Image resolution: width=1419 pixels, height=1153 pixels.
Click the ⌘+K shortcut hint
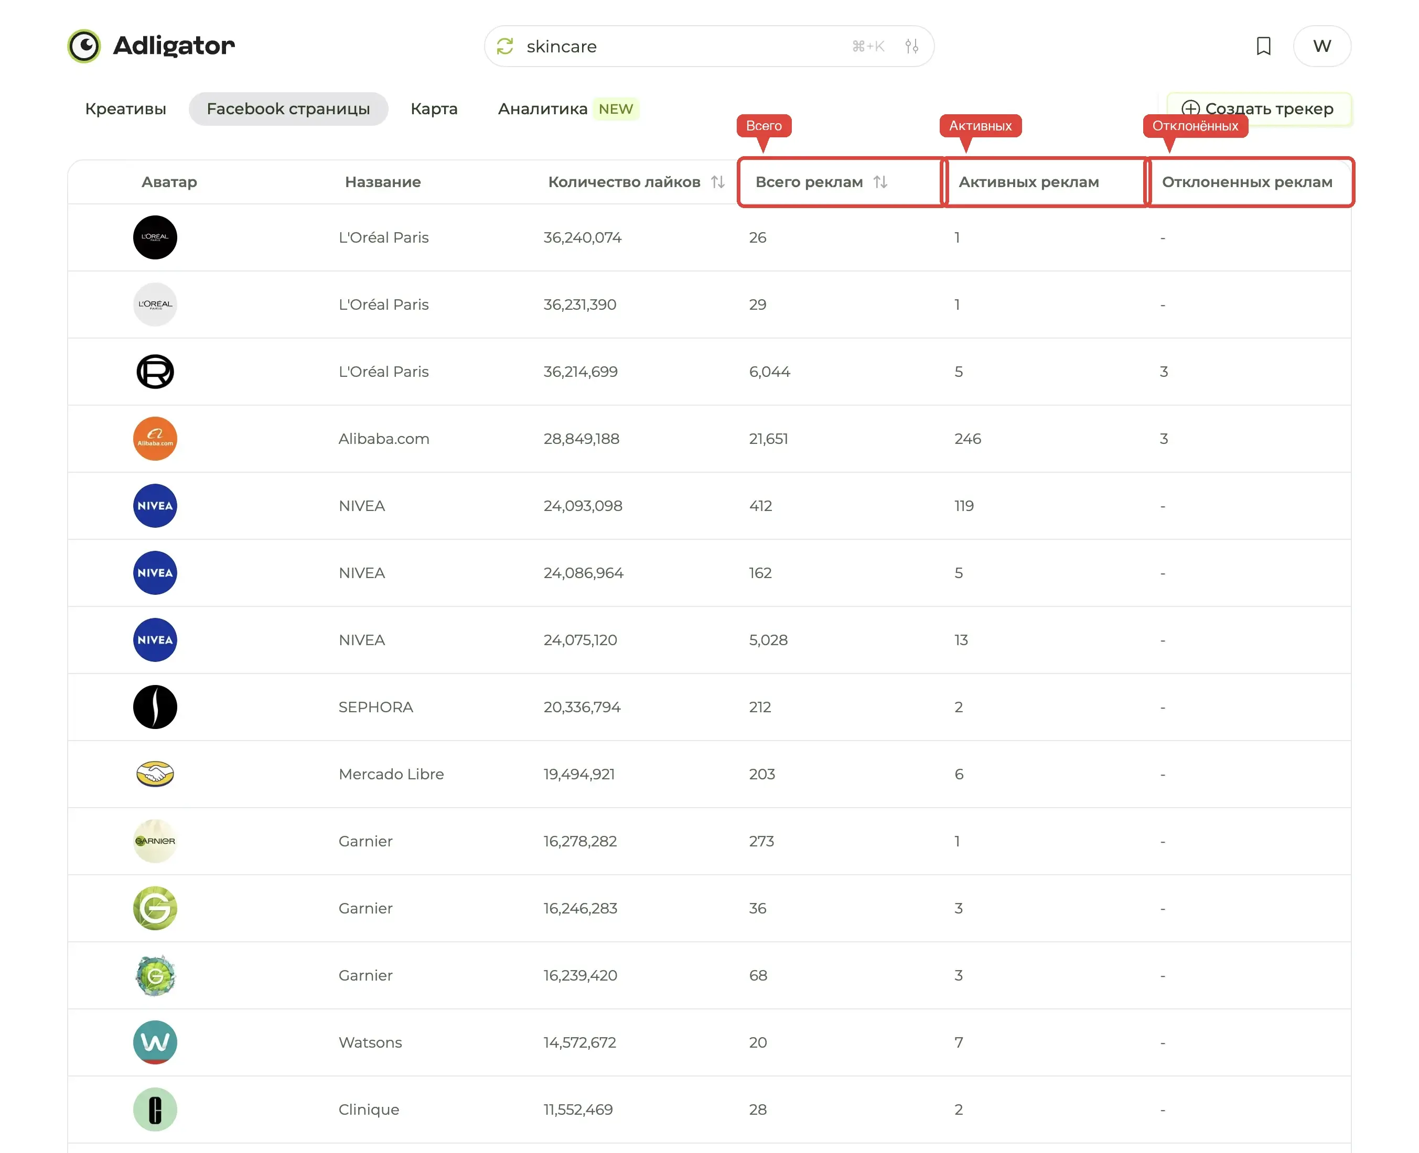click(x=868, y=47)
